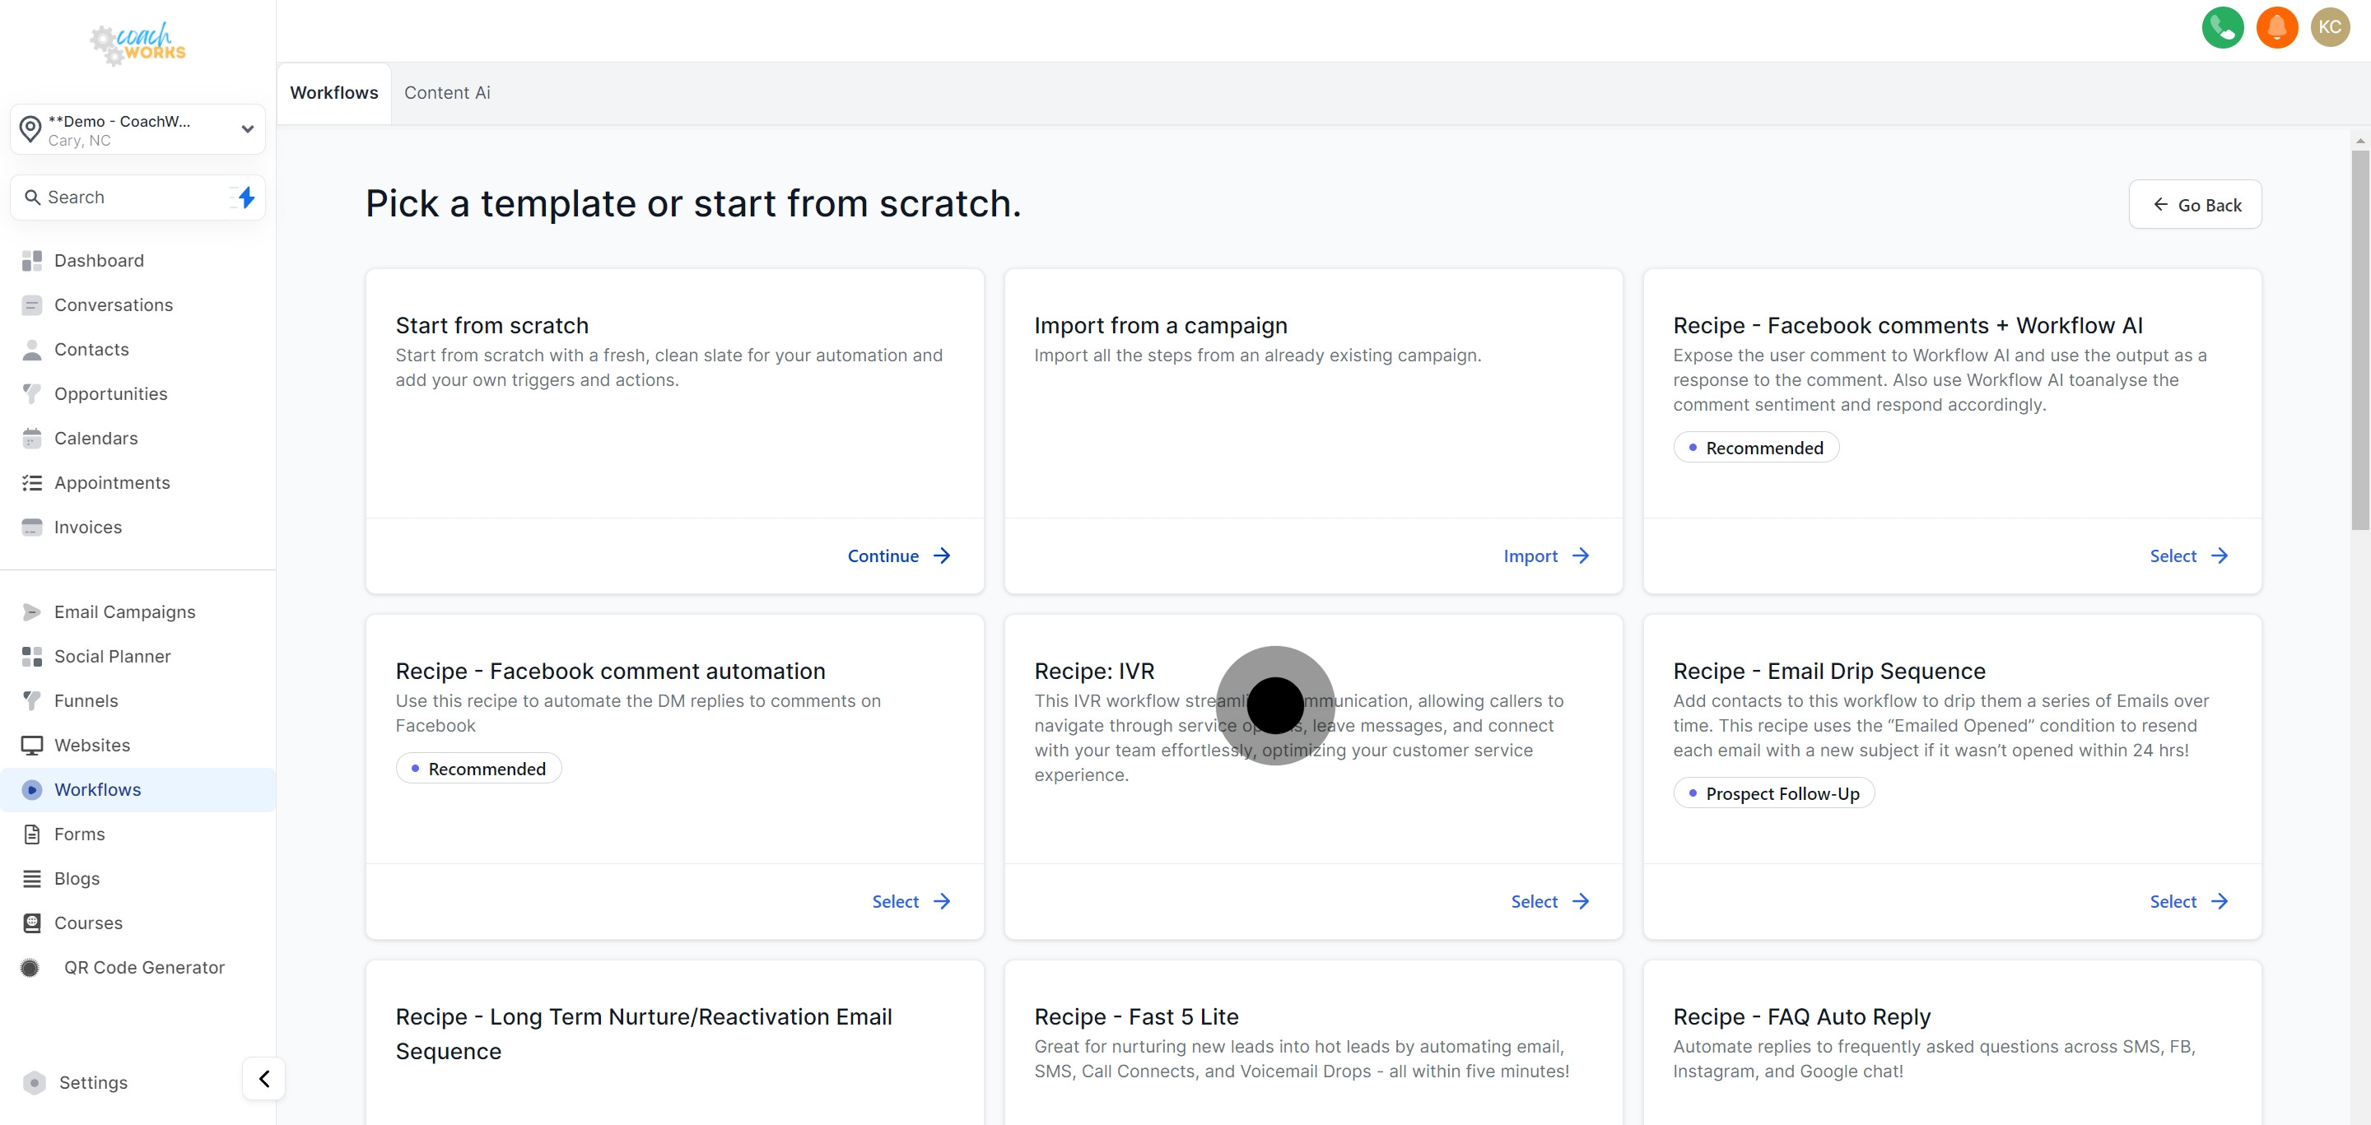The width and height of the screenshot is (2371, 1125).
Task: Click Continue on Start from scratch
Action: (898, 556)
